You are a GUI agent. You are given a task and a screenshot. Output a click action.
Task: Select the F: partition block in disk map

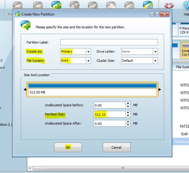[x=184, y=29]
